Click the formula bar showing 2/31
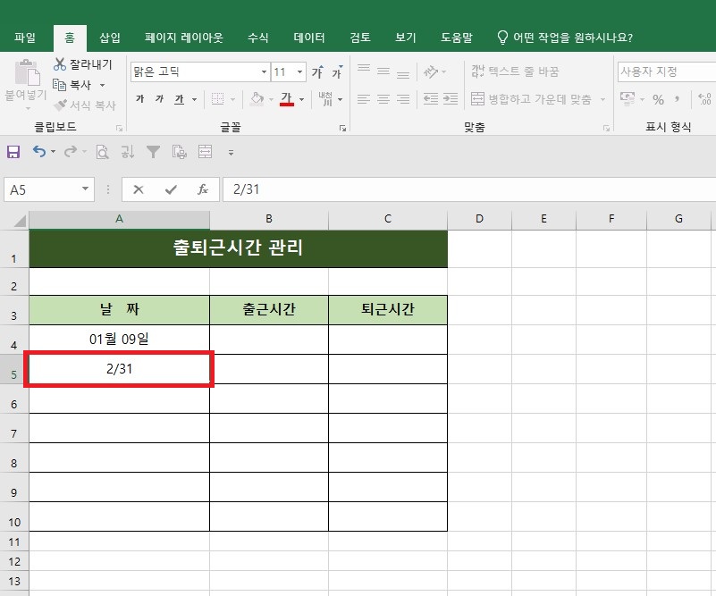The image size is (716, 596). [469, 189]
